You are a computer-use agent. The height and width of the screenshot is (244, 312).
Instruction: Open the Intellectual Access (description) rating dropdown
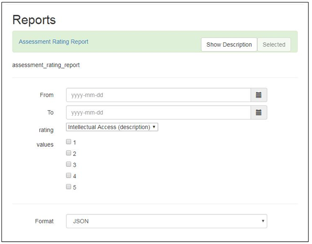click(x=112, y=127)
